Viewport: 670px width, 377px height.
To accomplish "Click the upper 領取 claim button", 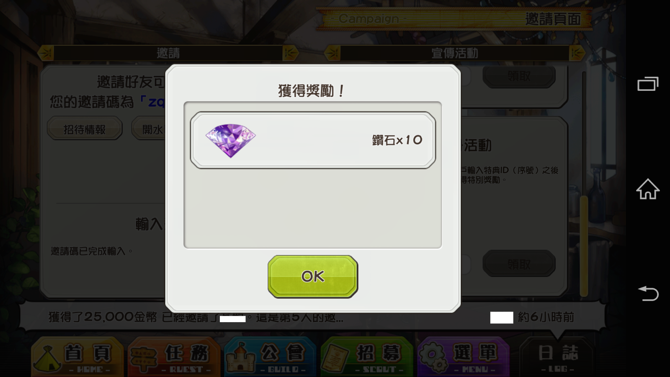I will 519,76.
